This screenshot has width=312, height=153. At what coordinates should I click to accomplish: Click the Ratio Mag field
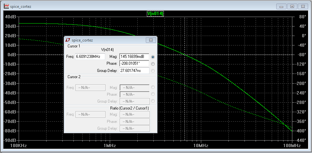[134, 114]
